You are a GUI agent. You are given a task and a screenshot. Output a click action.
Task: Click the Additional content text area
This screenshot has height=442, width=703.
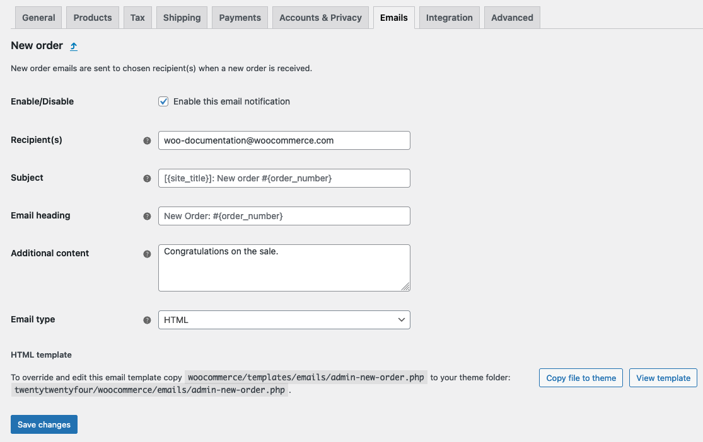click(284, 267)
